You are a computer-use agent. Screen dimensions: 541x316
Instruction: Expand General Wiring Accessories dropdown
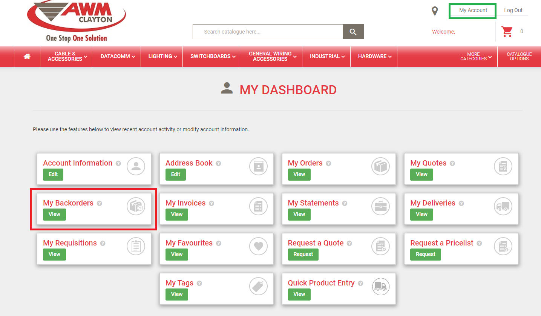pyautogui.click(x=272, y=57)
